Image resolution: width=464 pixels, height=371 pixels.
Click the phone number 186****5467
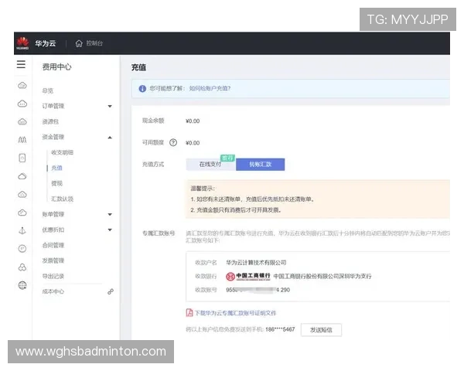[x=280, y=329]
